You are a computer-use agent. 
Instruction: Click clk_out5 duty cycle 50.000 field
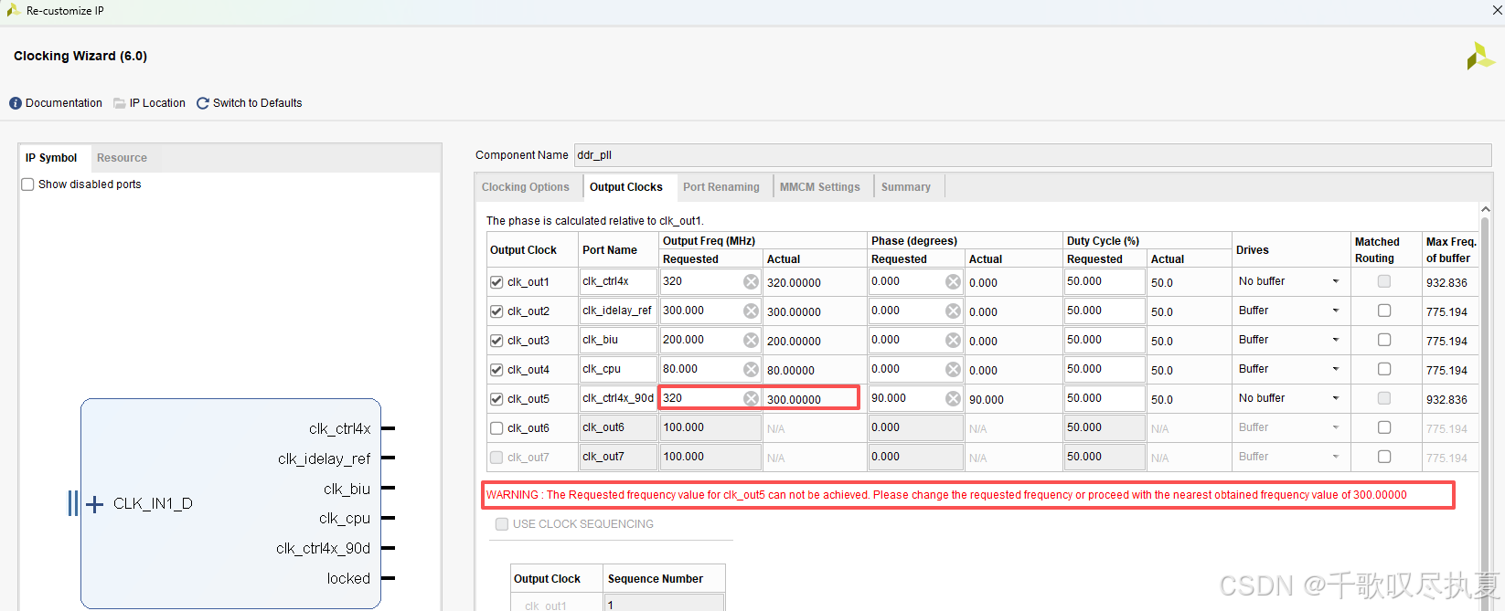click(1105, 398)
